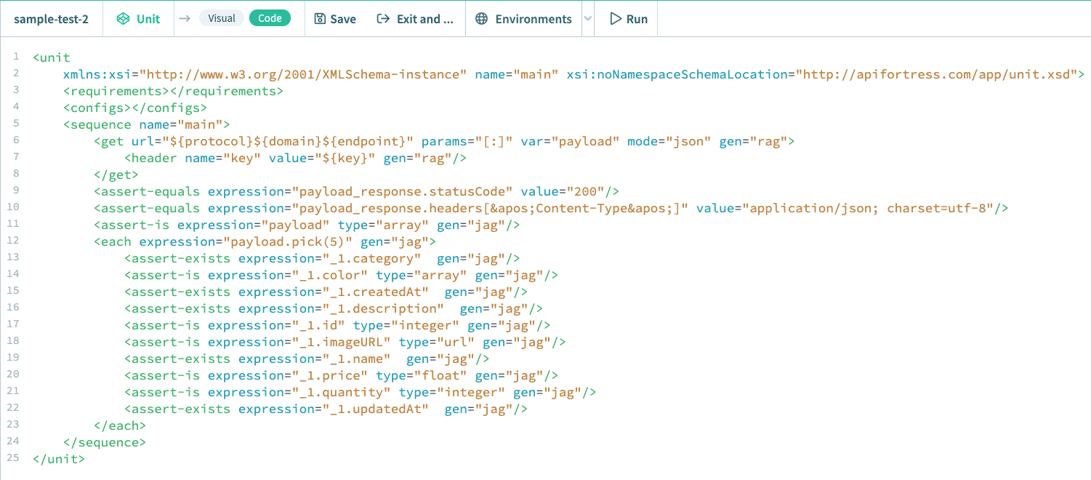Click the Save icon in the top toolbar
This screenshot has width=1091, height=480.
[320, 19]
